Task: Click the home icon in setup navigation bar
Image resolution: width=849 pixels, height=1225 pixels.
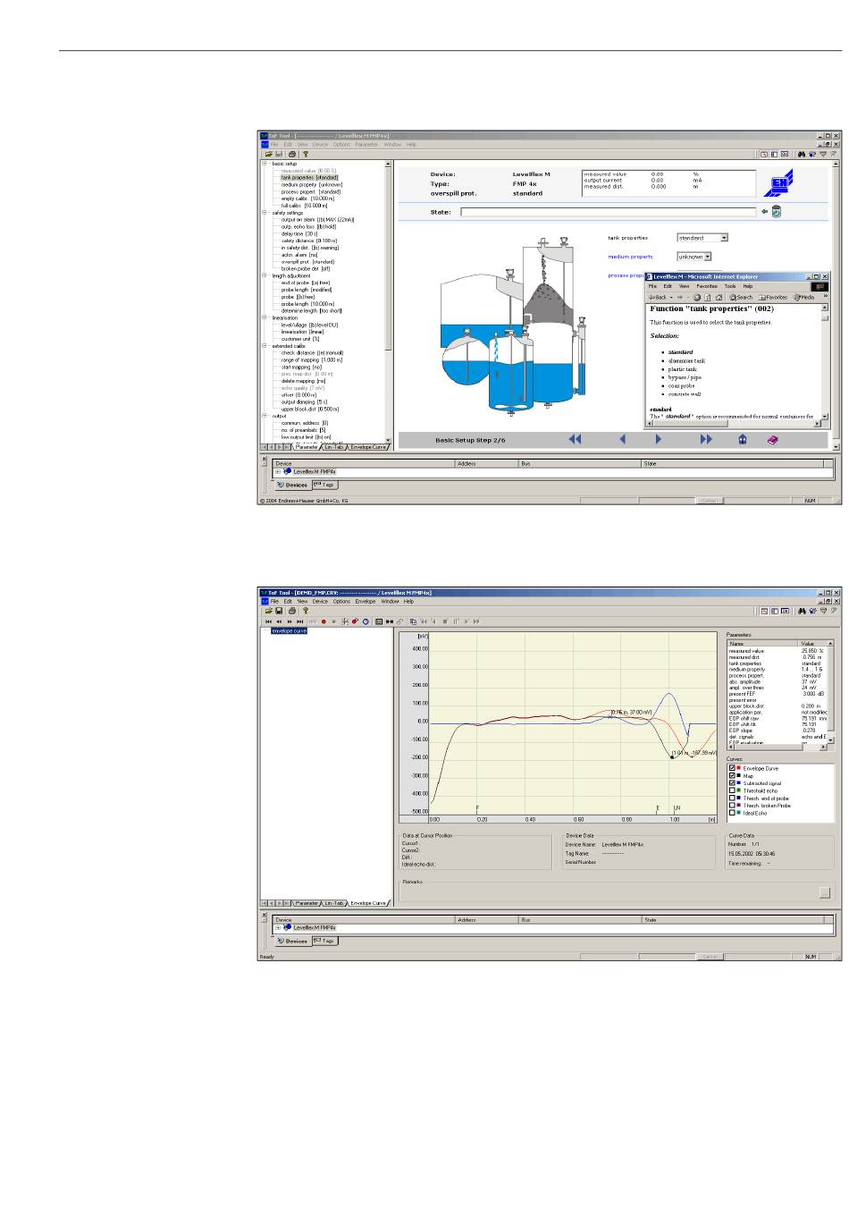Action: 743,439
